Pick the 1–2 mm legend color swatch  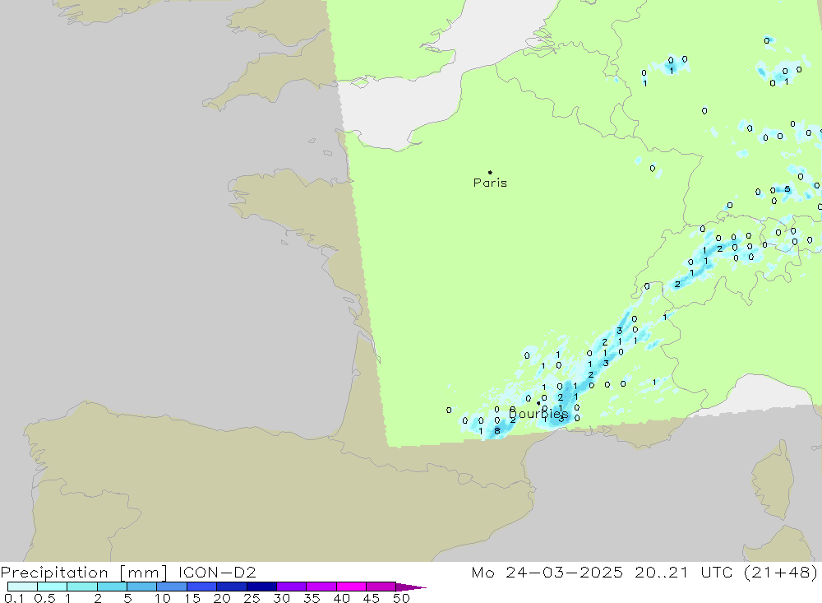pos(82,587)
